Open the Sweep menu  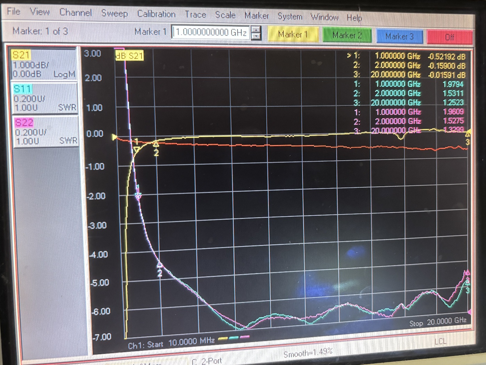[x=114, y=13]
